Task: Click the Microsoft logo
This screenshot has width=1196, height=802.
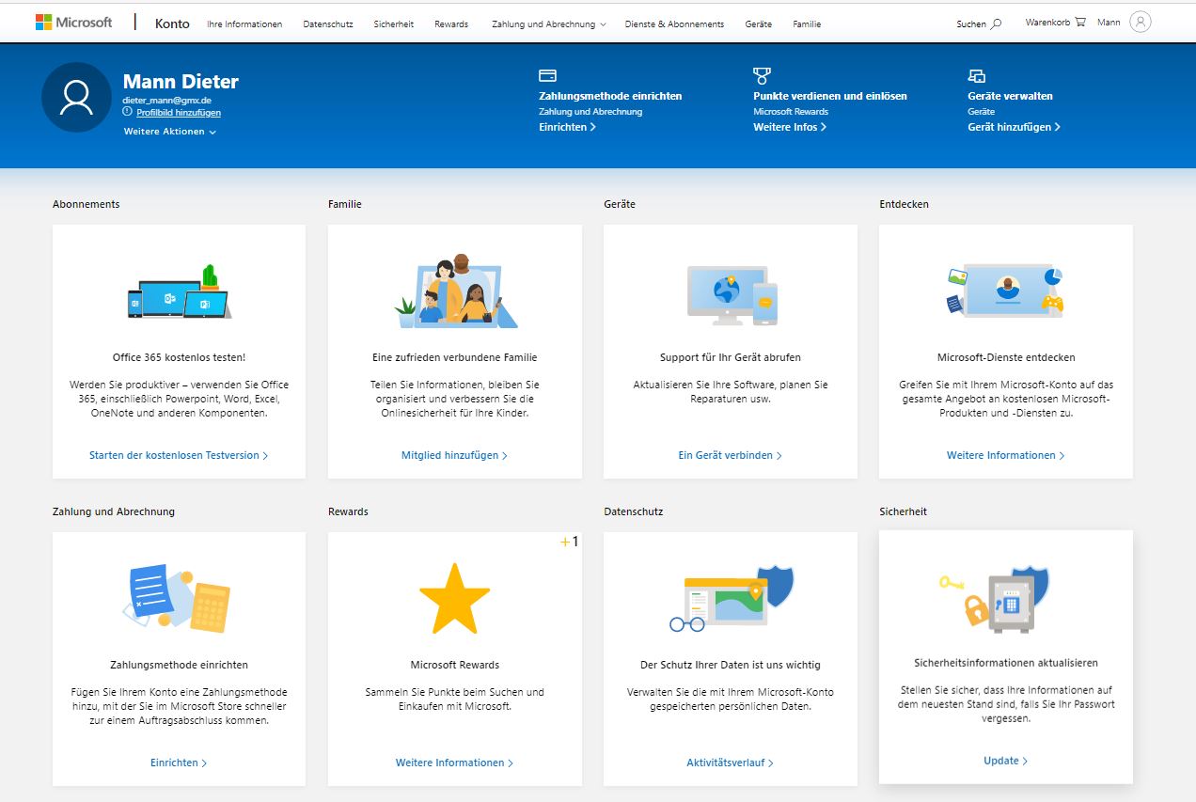Action: click(73, 23)
